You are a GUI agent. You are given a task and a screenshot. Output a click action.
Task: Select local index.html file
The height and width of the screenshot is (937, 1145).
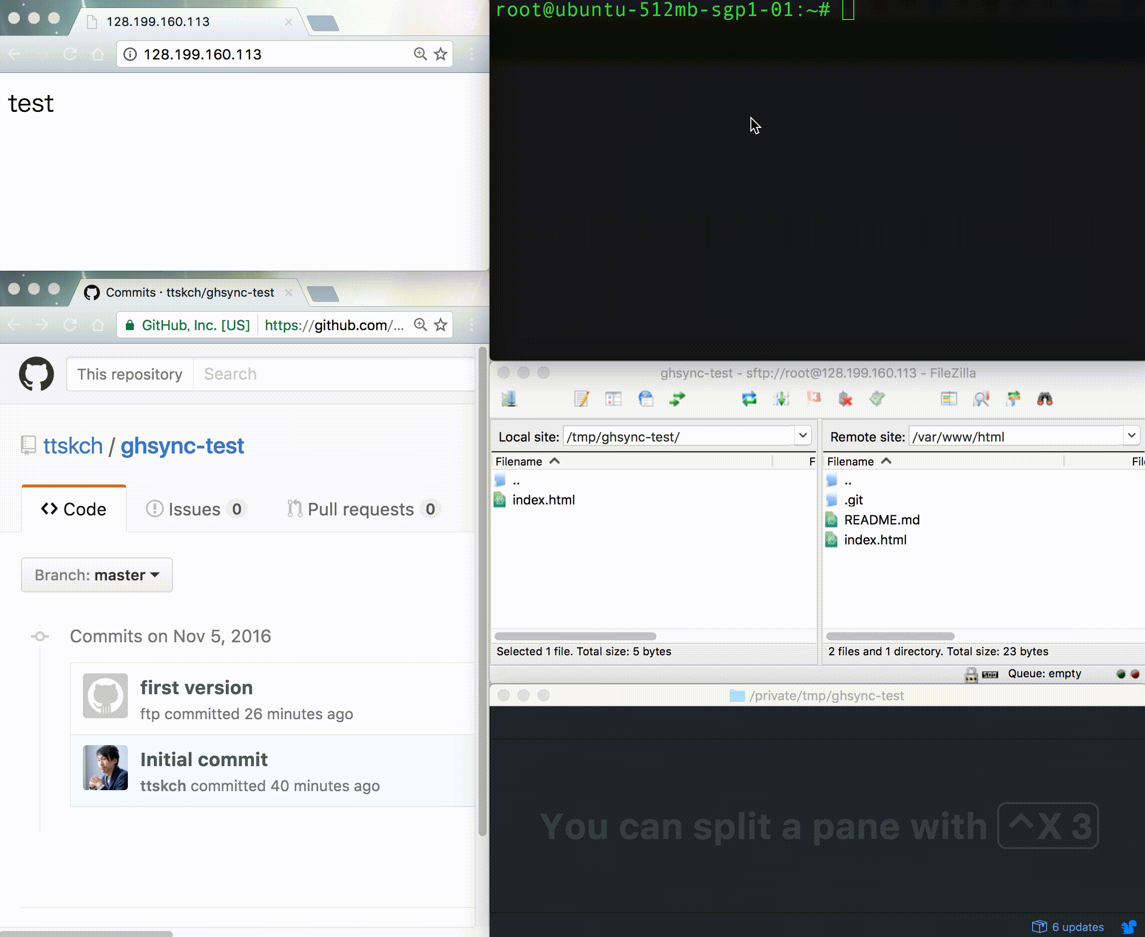[543, 500]
